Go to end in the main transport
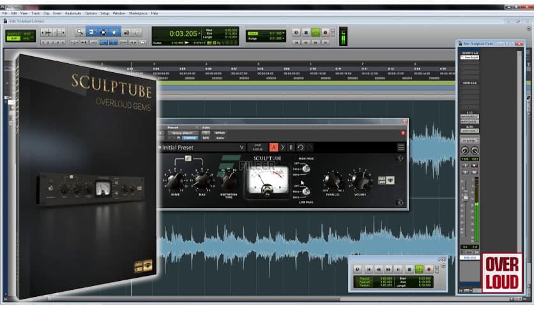 (x=325, y=43)
